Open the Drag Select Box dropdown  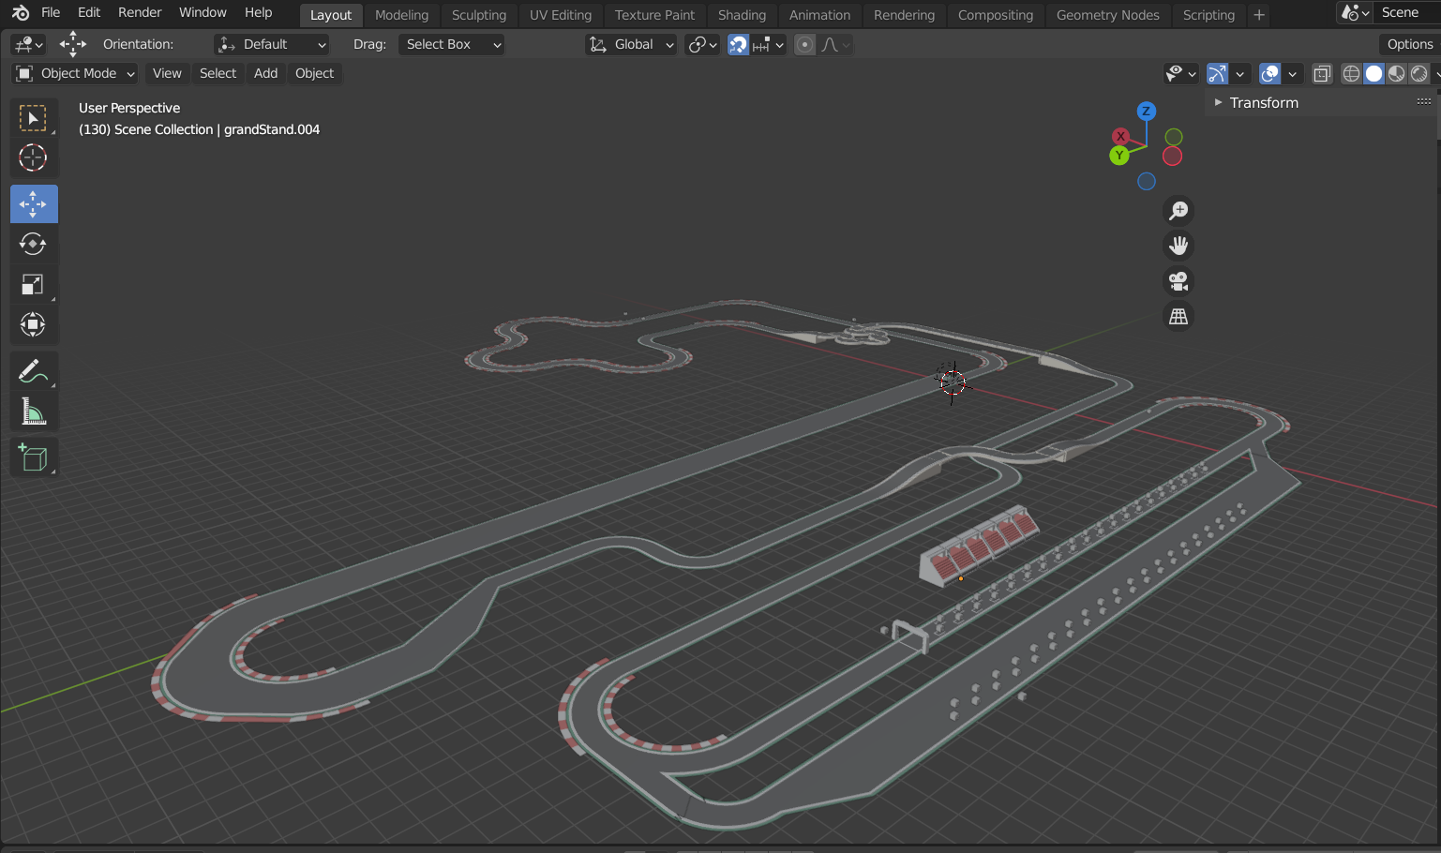click(x=451, y=44)
